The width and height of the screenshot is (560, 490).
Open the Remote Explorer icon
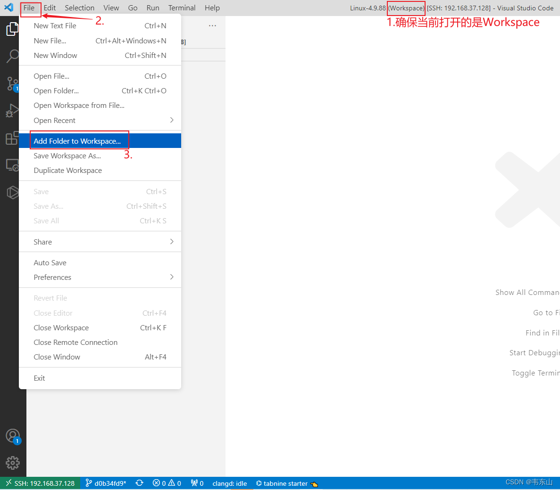(x=12, y=165)
